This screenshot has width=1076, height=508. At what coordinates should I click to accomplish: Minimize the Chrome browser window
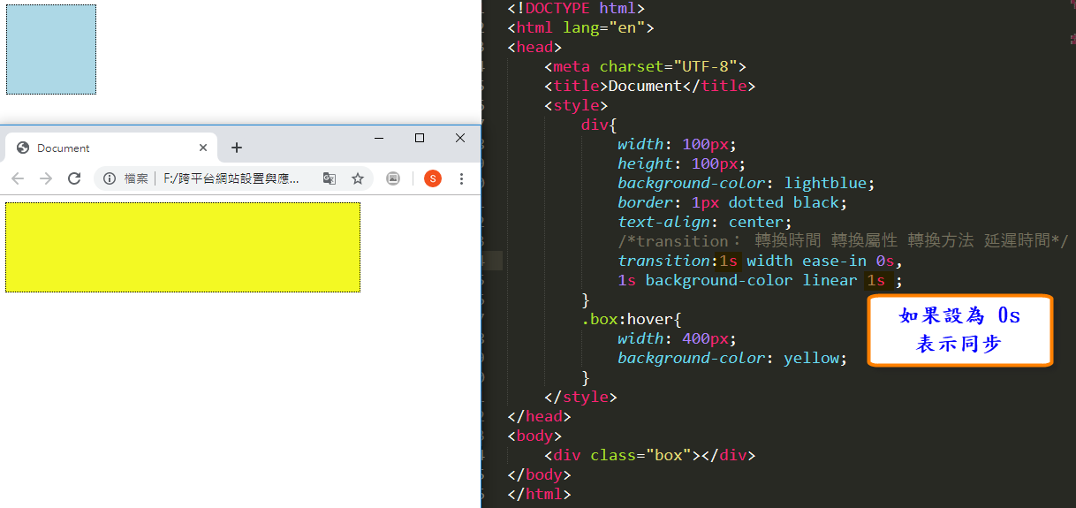tap(379, 138)
